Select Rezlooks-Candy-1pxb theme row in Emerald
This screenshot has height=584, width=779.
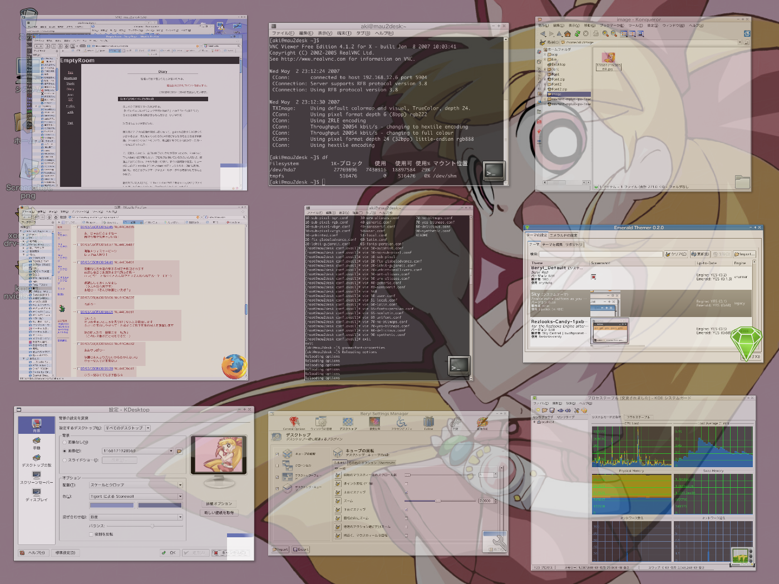click(x=641, y=332)
